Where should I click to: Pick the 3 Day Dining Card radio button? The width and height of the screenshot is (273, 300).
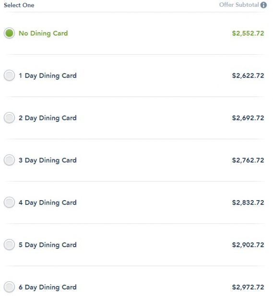pyautogui.click(x=9, y=160)
